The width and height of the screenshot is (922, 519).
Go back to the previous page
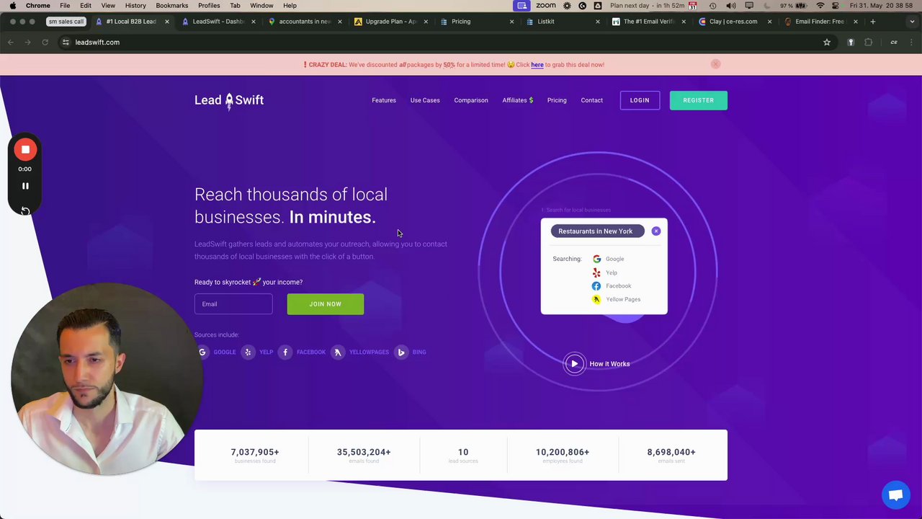[x=11, y=42]
